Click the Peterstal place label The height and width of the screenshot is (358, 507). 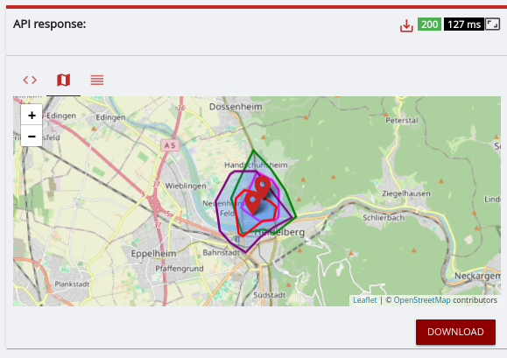pos(402,121)
